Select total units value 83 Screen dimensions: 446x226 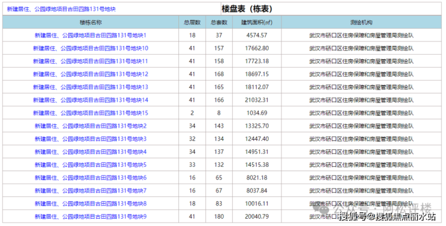[x=219, y=204]
